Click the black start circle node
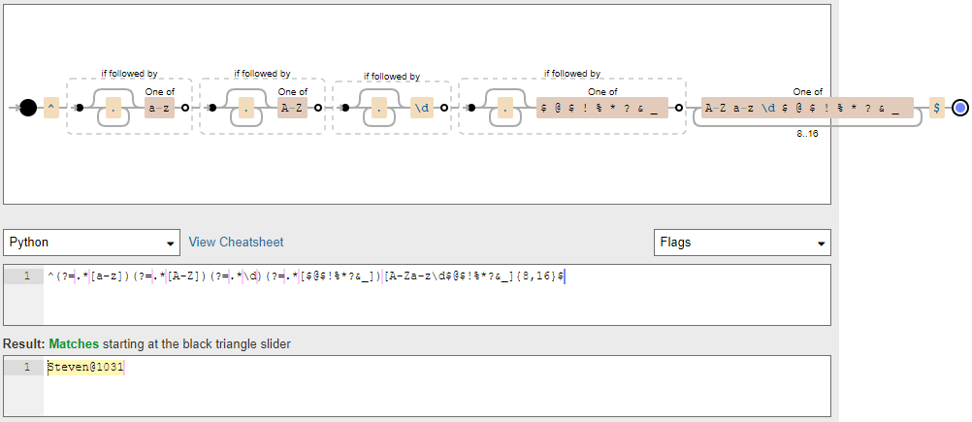The width and height of the screenshot is (972, 422). click(x=28, y=108)
